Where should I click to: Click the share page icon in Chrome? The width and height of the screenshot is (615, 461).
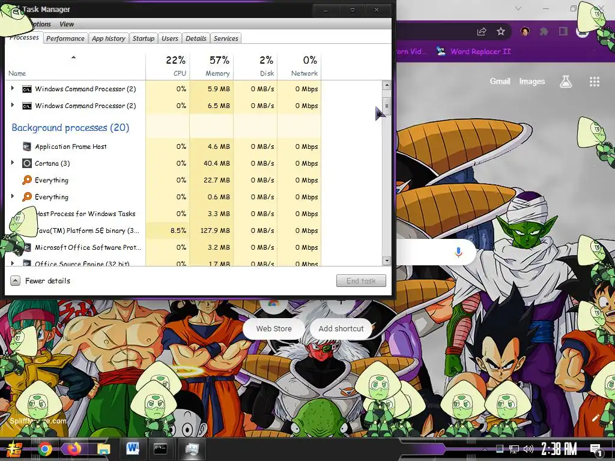click(x=482, y=32)
